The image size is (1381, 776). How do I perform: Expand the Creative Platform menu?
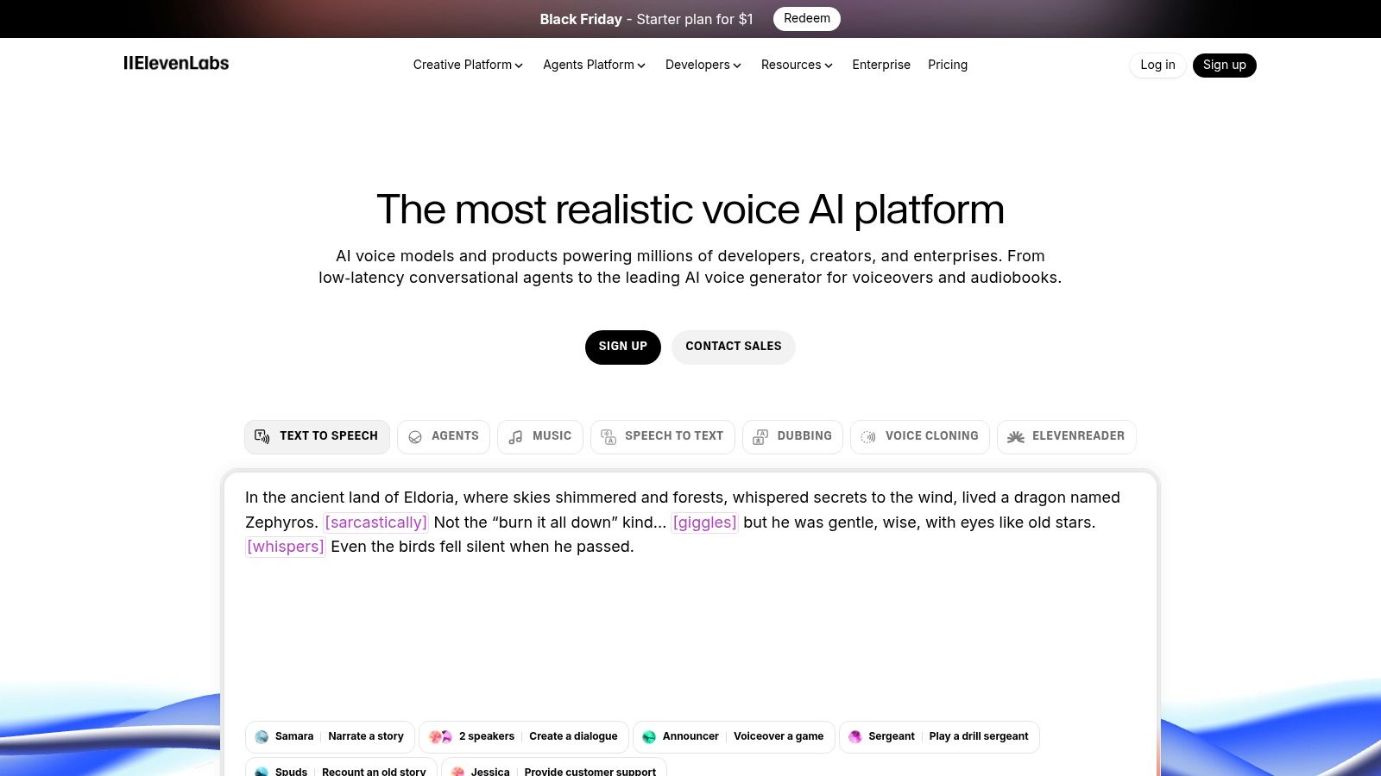point(468,65)
